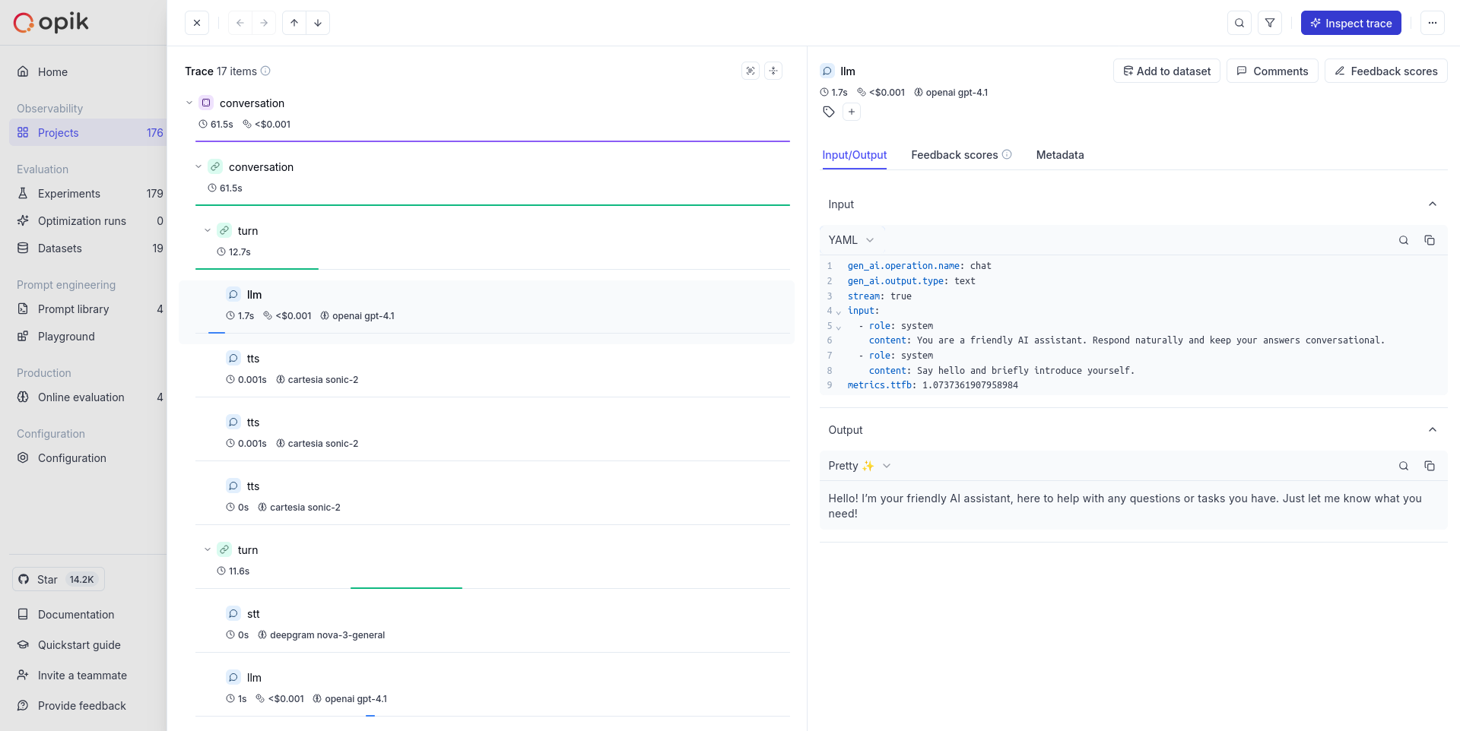Open the Playground from the sidebar
The width and height of the screenshot is (1460, 731).
65,336
